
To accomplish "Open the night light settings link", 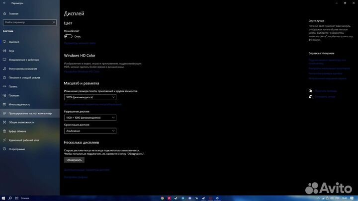I will 80,43.
